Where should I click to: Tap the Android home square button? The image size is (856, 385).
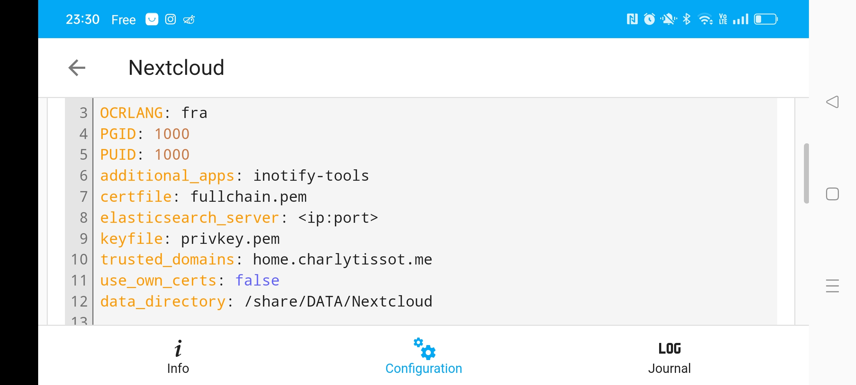tap(832, 194)
